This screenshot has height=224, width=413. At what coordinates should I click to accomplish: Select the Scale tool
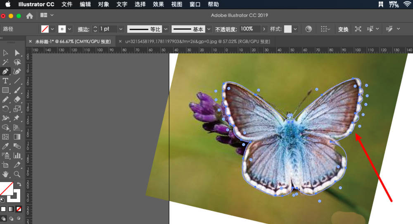(17, 109)
